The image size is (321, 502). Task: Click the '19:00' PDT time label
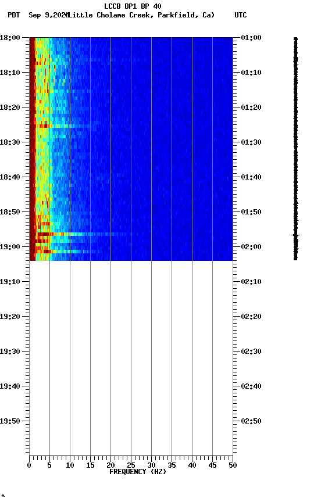click(x=10, y=247)
